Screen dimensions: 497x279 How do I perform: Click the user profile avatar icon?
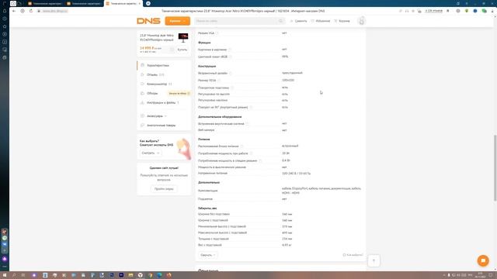(x=361, y=21)
